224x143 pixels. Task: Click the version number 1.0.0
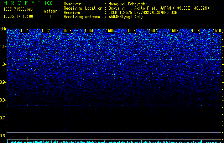click(48, 3)
